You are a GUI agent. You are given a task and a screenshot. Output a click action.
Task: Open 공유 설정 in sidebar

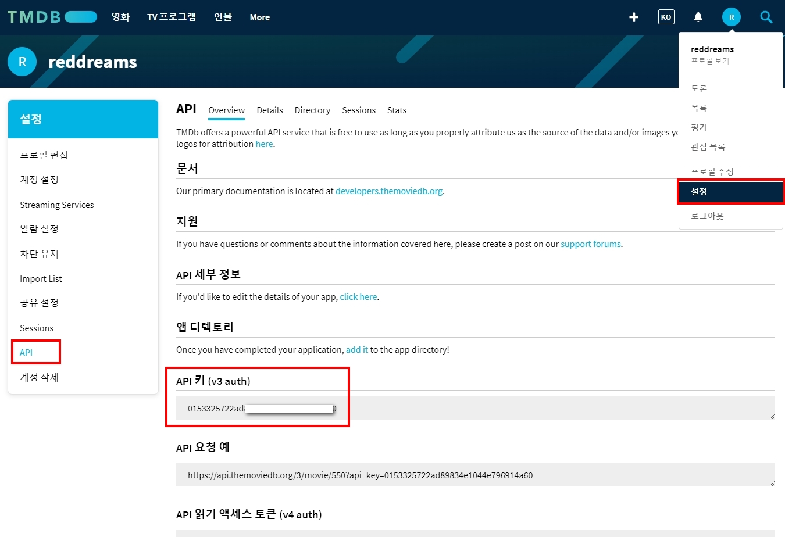tap(40, 303)
